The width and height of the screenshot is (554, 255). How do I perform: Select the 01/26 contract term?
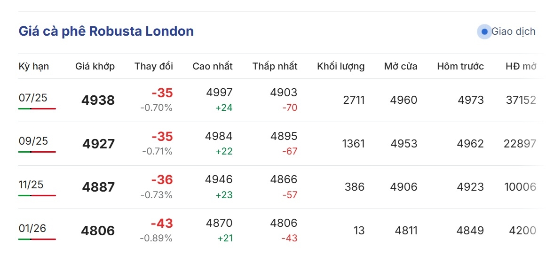[x=32, y=228]
